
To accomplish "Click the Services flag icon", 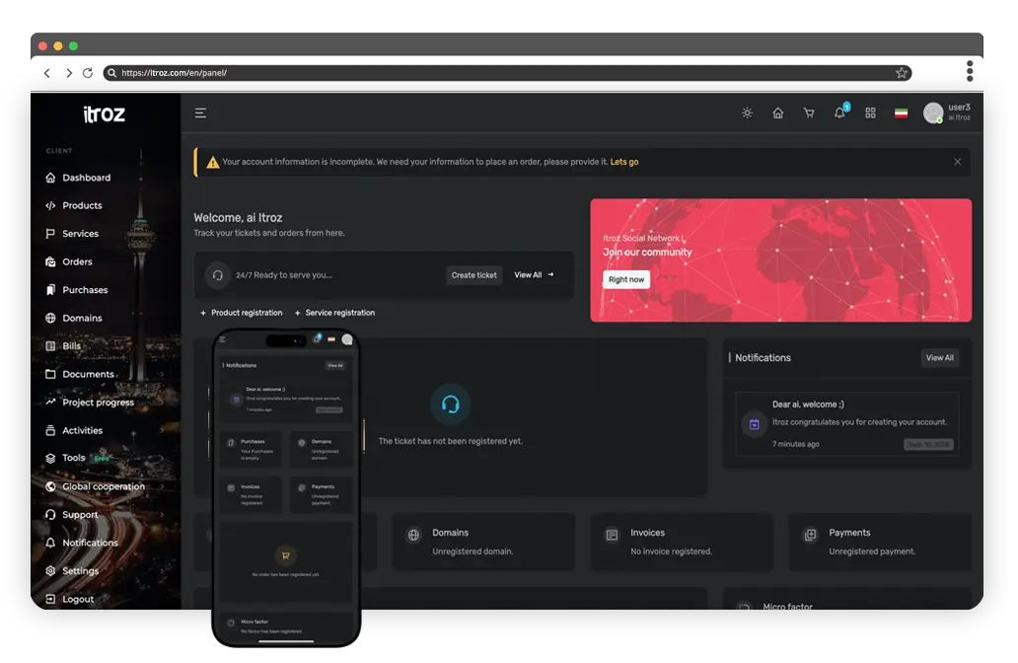I will pyautogui.click(x=50, y=233).
